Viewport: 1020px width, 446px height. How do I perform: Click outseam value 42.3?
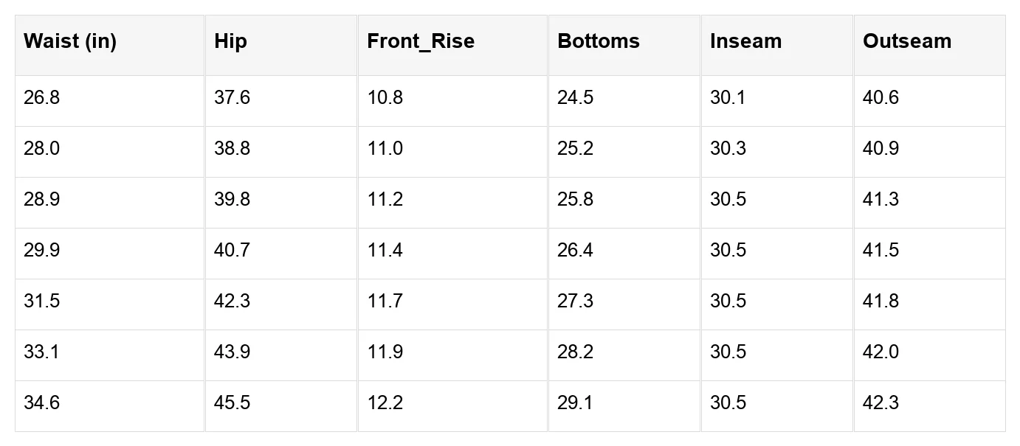click(x=881, y=403)
